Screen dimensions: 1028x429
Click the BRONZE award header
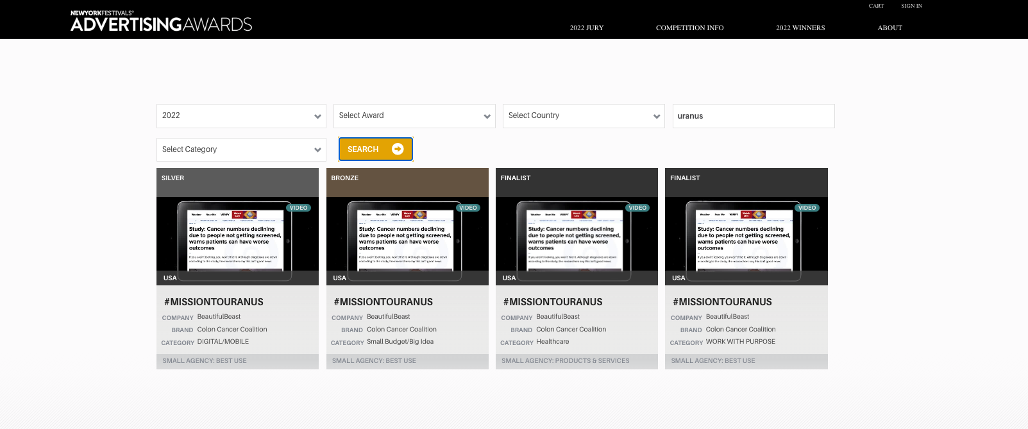pyautogui.click(x=407, y=182)
